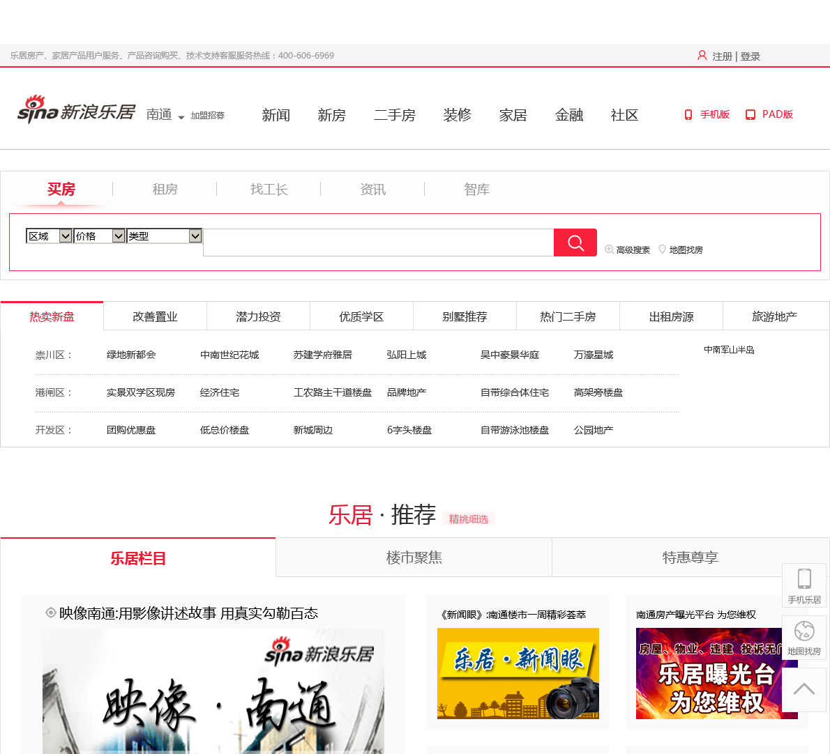Image resolution: width=830 pixels, height=754 pixels.
Task: Click the tablet icon next to PAD版
Action: [750, 115]
